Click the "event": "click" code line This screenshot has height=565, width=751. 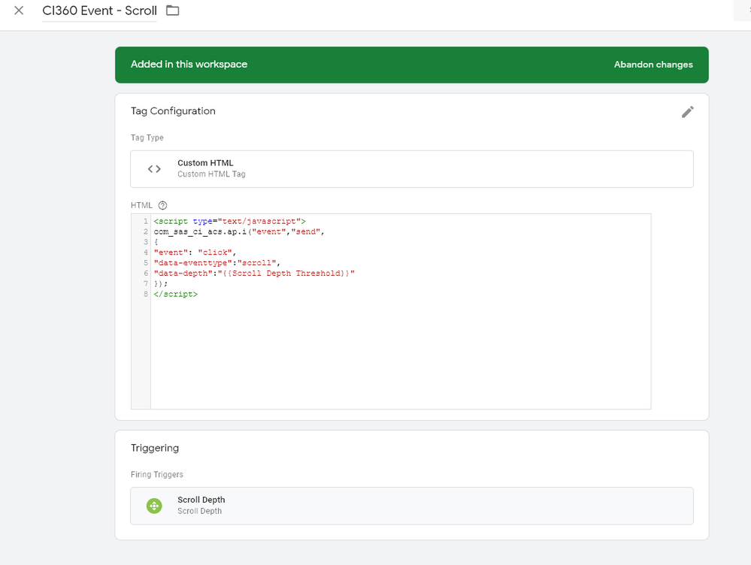click(195, 252)
